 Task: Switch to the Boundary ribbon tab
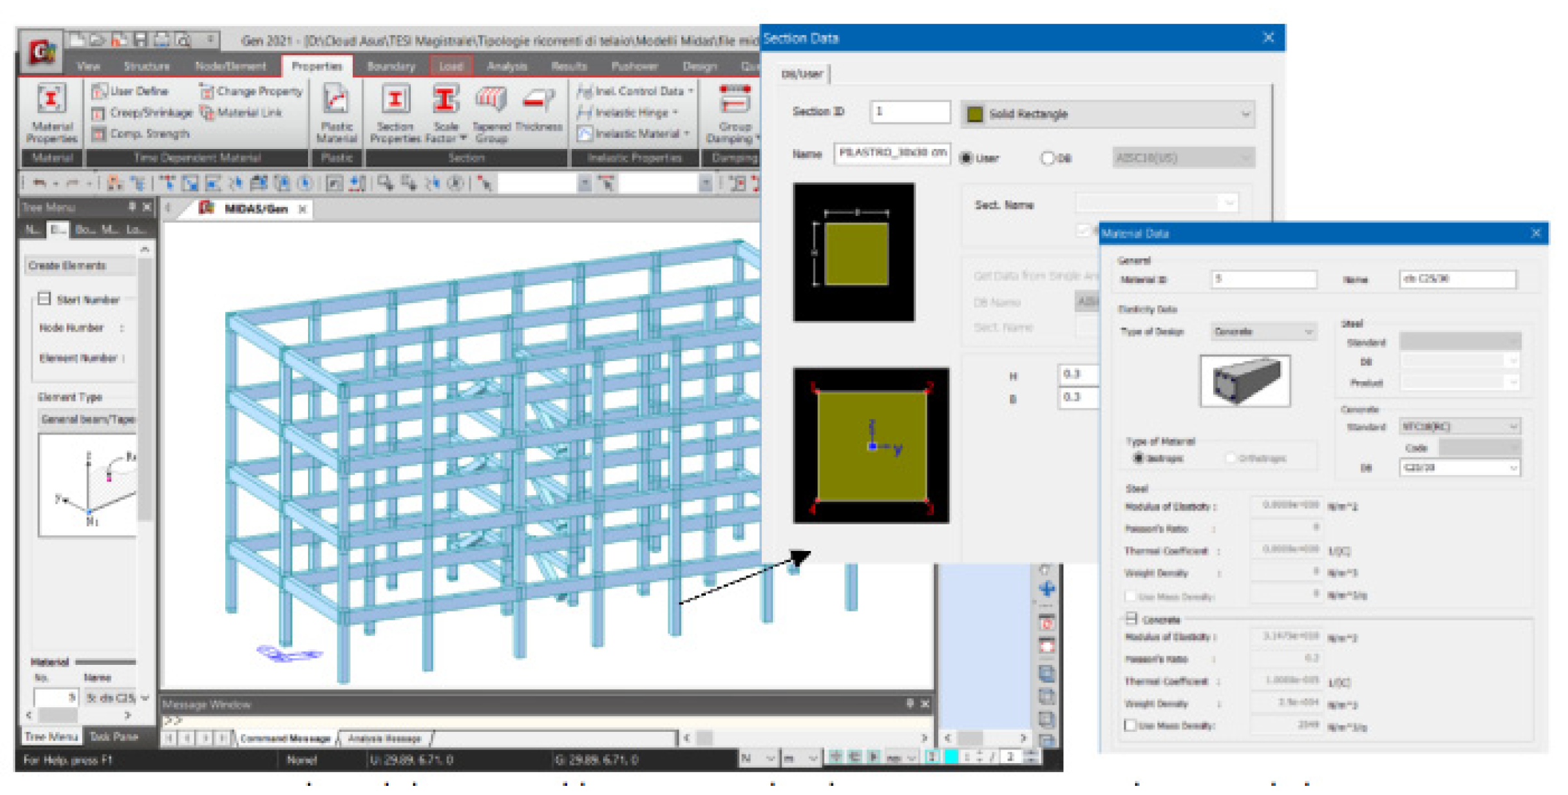(x=391, y=66)
